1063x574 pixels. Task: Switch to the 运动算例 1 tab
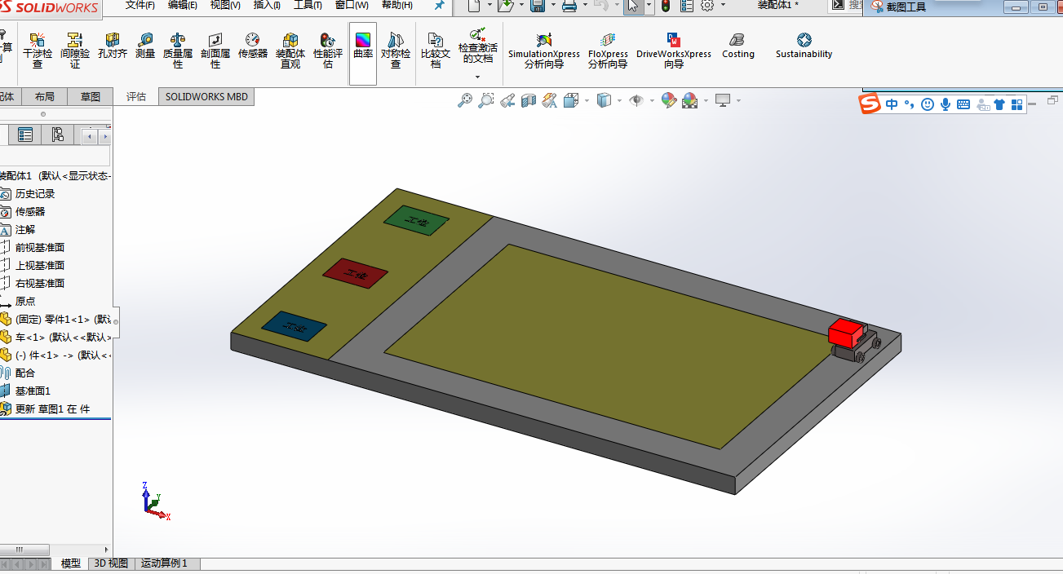[164, 563]
